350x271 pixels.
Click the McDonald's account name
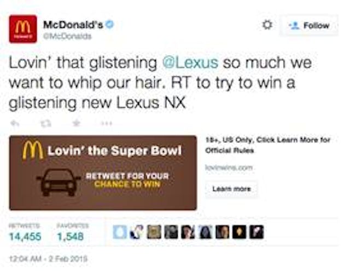pos(73,25)
